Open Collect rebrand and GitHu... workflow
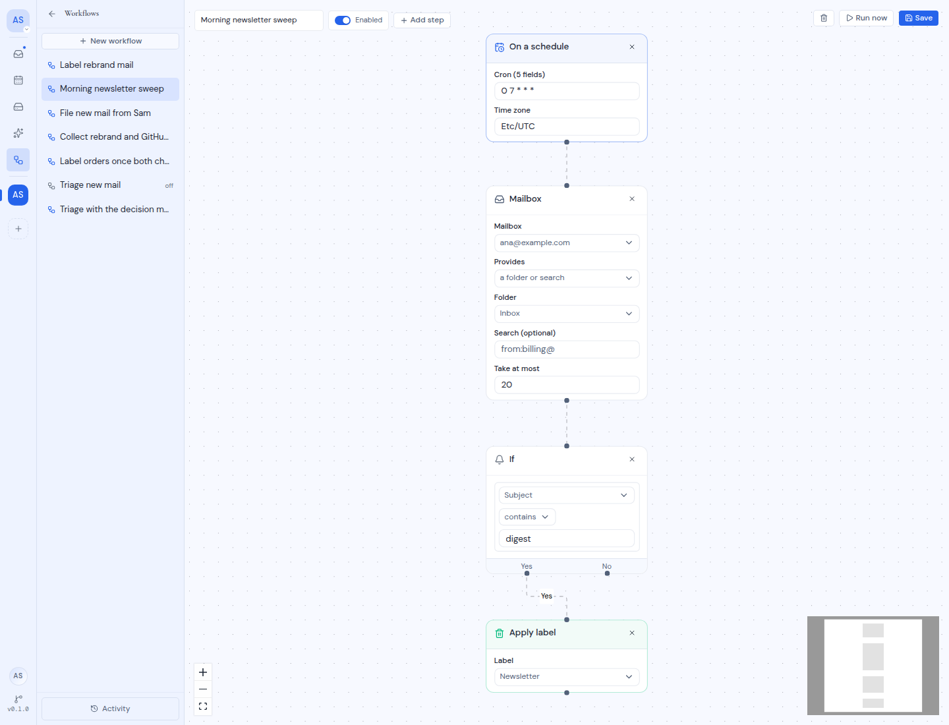Viewport: 949px width, 725px height. (x=110, y=137)
